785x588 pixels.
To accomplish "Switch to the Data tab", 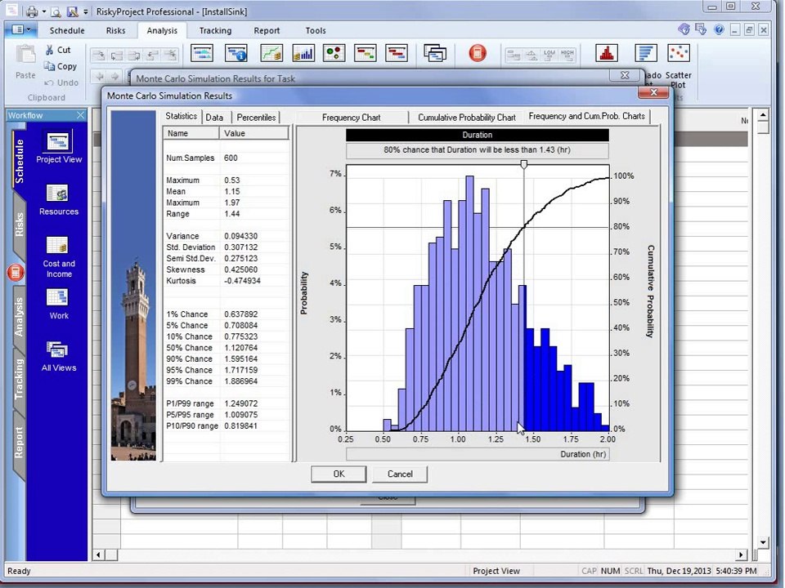I will (214, 117).
